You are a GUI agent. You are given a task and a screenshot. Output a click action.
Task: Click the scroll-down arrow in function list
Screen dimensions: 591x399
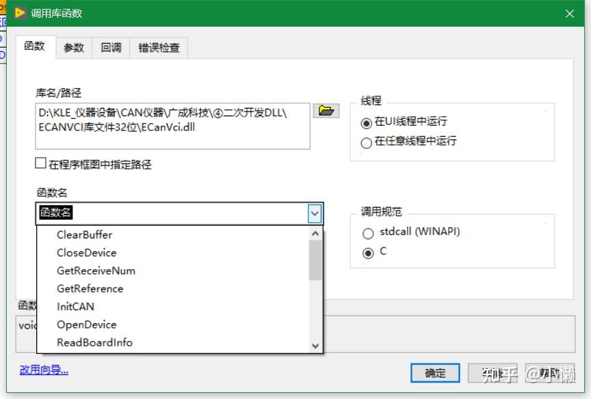[315, 346]
